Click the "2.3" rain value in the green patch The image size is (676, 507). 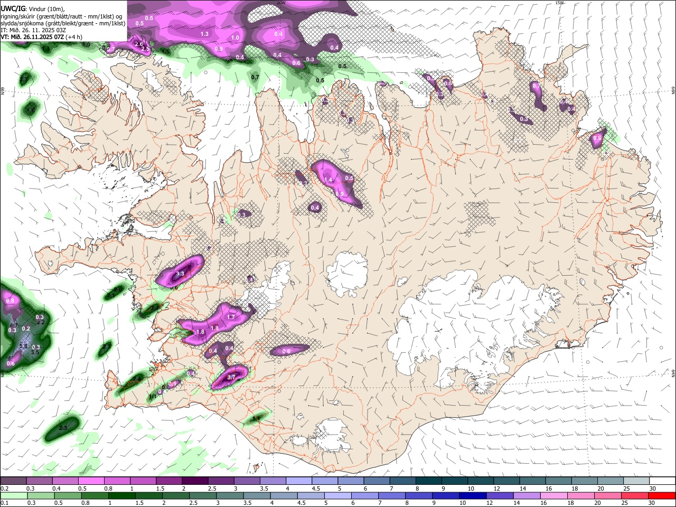coord(62,428)
